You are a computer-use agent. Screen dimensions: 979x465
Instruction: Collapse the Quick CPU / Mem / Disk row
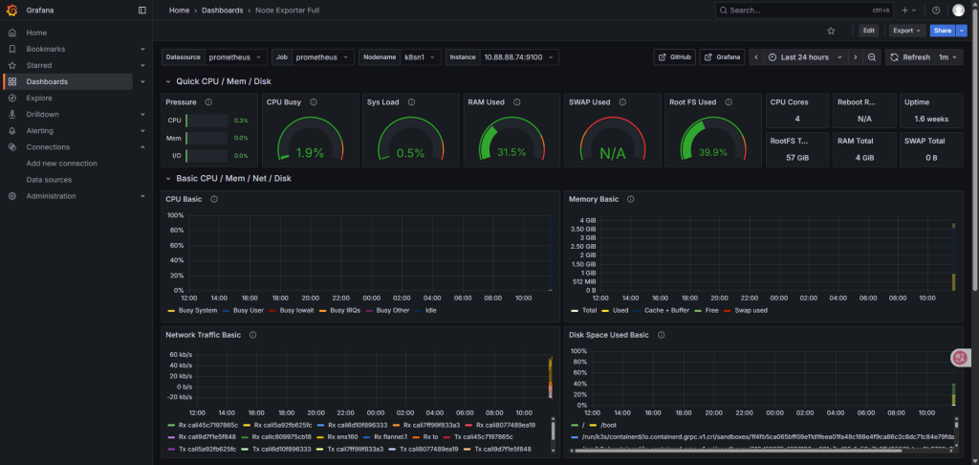tap(169, 81)
